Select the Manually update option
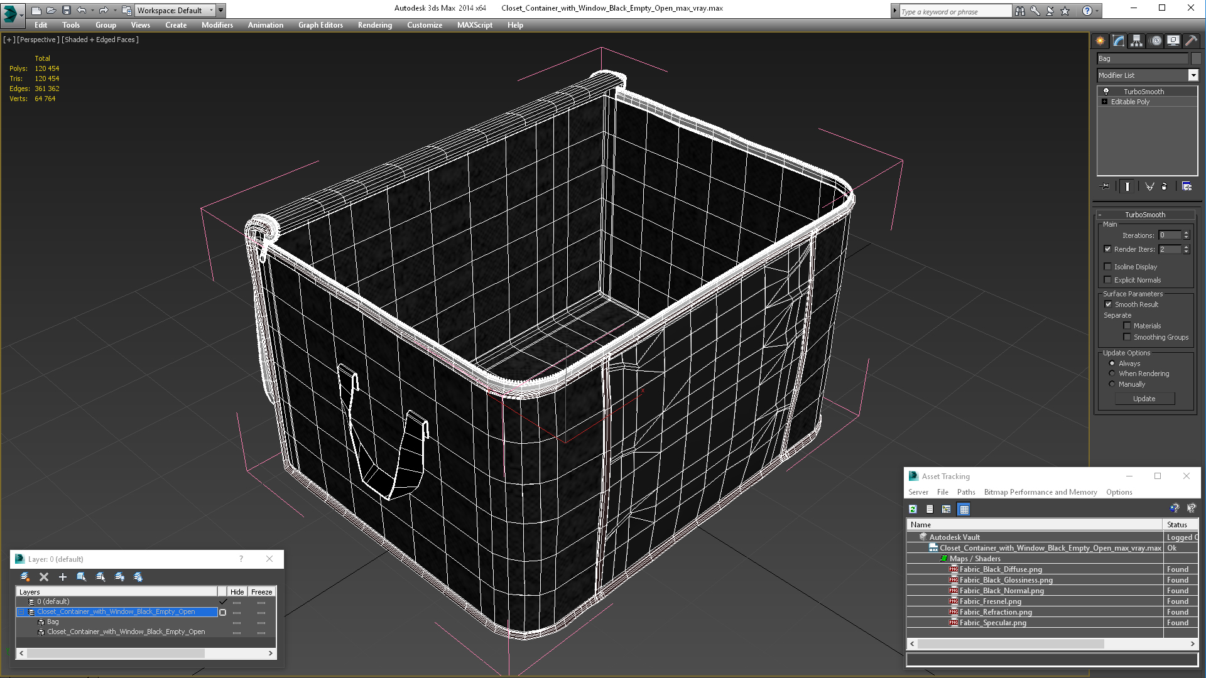The height and width of the screenshot is (678, 1206). pos(1112,384)
